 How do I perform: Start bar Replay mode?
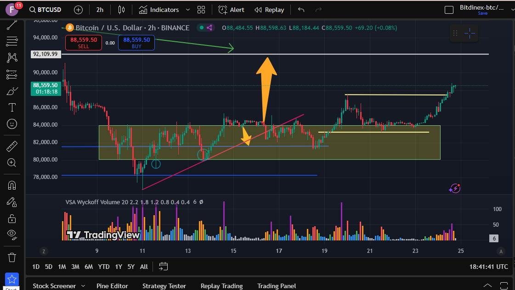[269, 10]
